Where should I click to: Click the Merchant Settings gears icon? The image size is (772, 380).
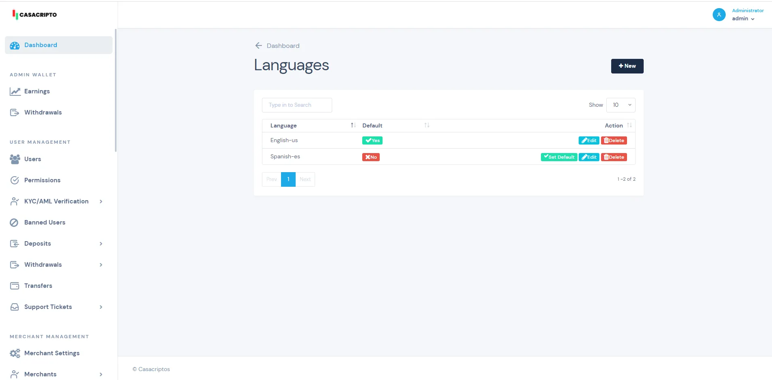[15, 353]
